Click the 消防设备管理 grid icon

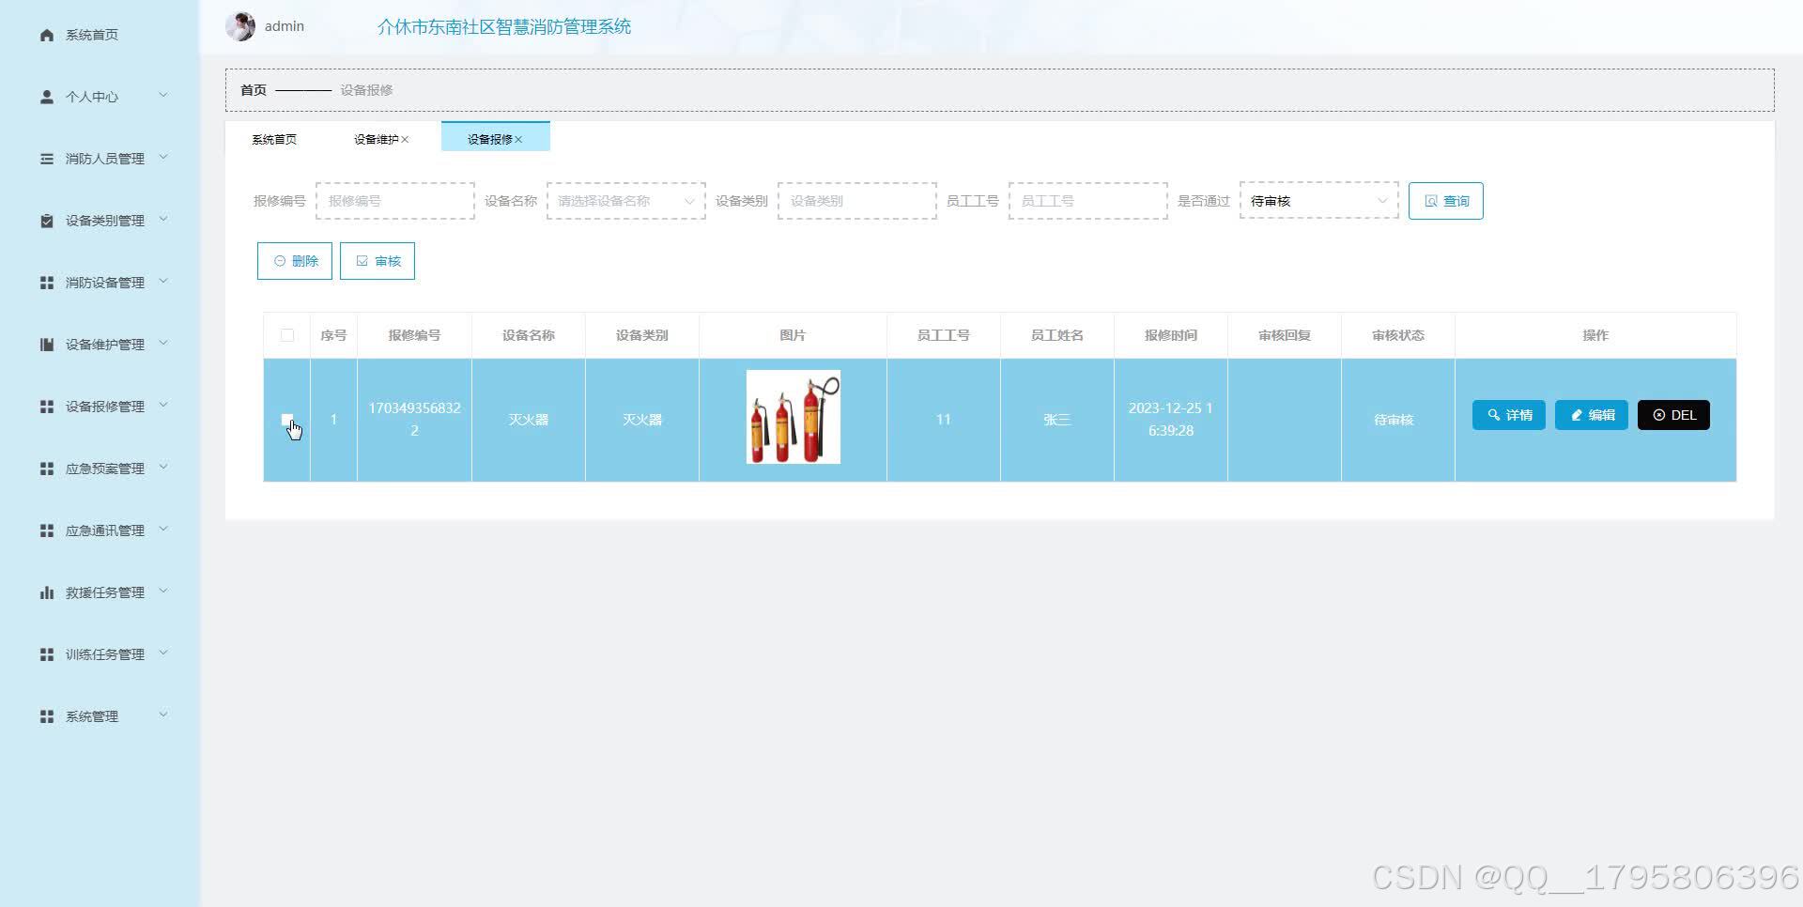[x=47, y=282]
